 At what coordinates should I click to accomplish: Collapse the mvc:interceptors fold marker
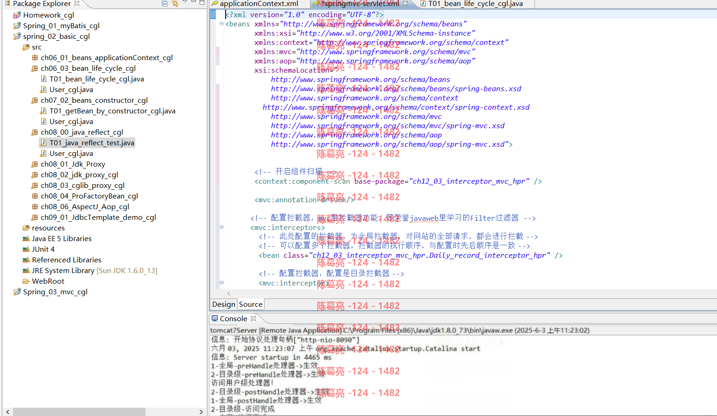(x=221, y=227)
